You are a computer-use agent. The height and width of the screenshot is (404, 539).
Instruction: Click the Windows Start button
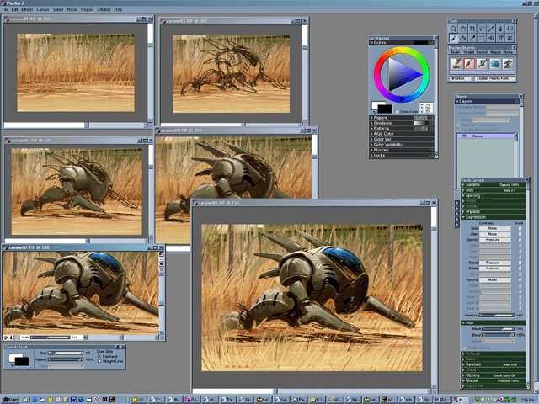pyautogui.click(x=9, y=400)
